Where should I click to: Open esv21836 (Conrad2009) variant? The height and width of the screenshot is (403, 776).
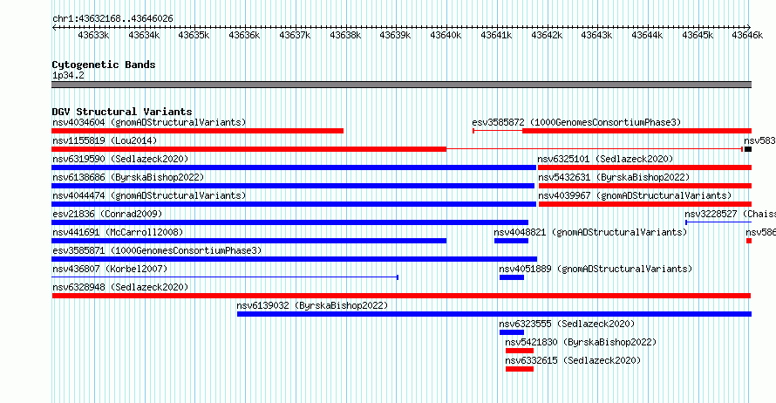[x=107, y=214]
